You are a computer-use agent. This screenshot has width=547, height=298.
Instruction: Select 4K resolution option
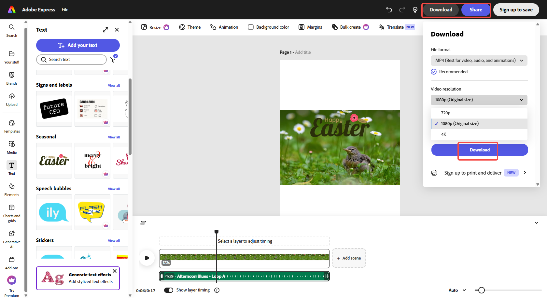(479, 135)
